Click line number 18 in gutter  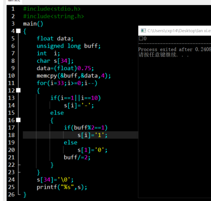pyautogui.click(x=11, y=135)
